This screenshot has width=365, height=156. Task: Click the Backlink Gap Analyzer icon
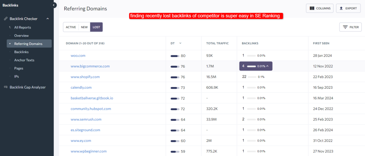click(6, 87)
